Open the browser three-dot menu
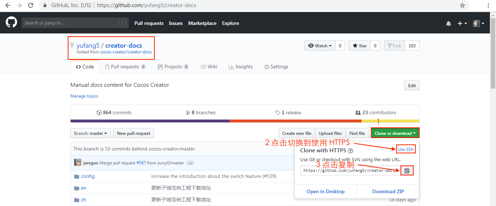The height and width of the screenshot is (206, 496). point(488,5)
